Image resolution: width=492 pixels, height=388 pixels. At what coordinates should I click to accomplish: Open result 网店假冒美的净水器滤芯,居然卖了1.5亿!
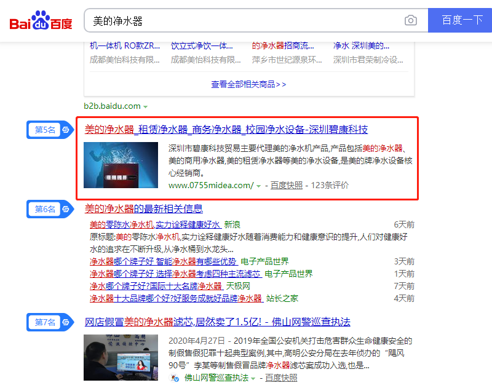pos(218,322)
